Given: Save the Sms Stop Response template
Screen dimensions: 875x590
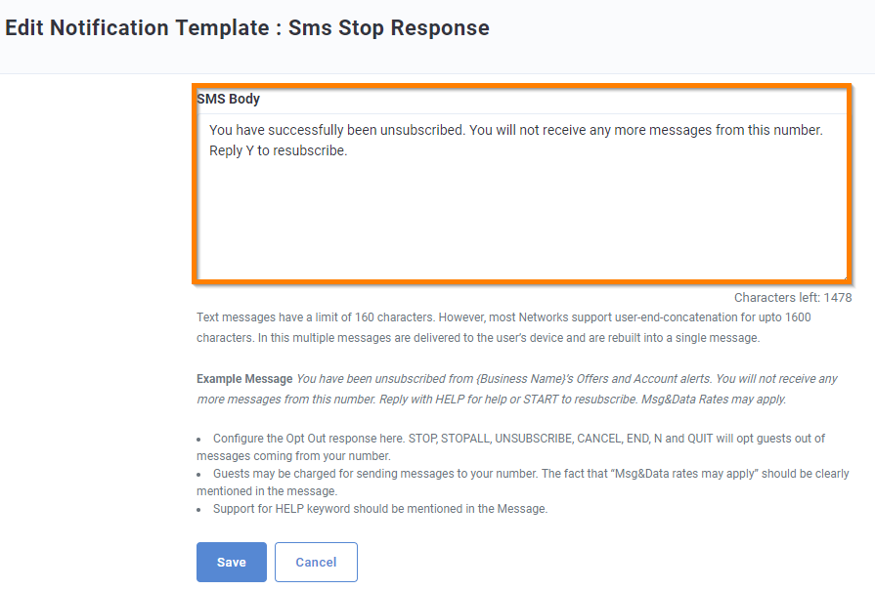Looking at the screenshot, I should click(231, 562).
